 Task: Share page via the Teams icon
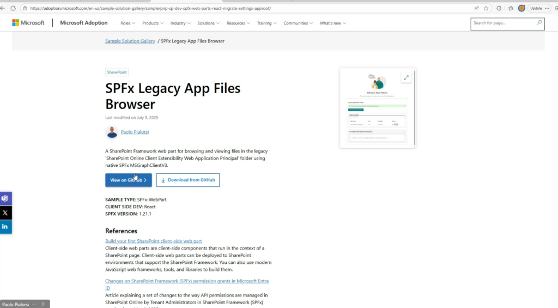(x=5, y=198)
